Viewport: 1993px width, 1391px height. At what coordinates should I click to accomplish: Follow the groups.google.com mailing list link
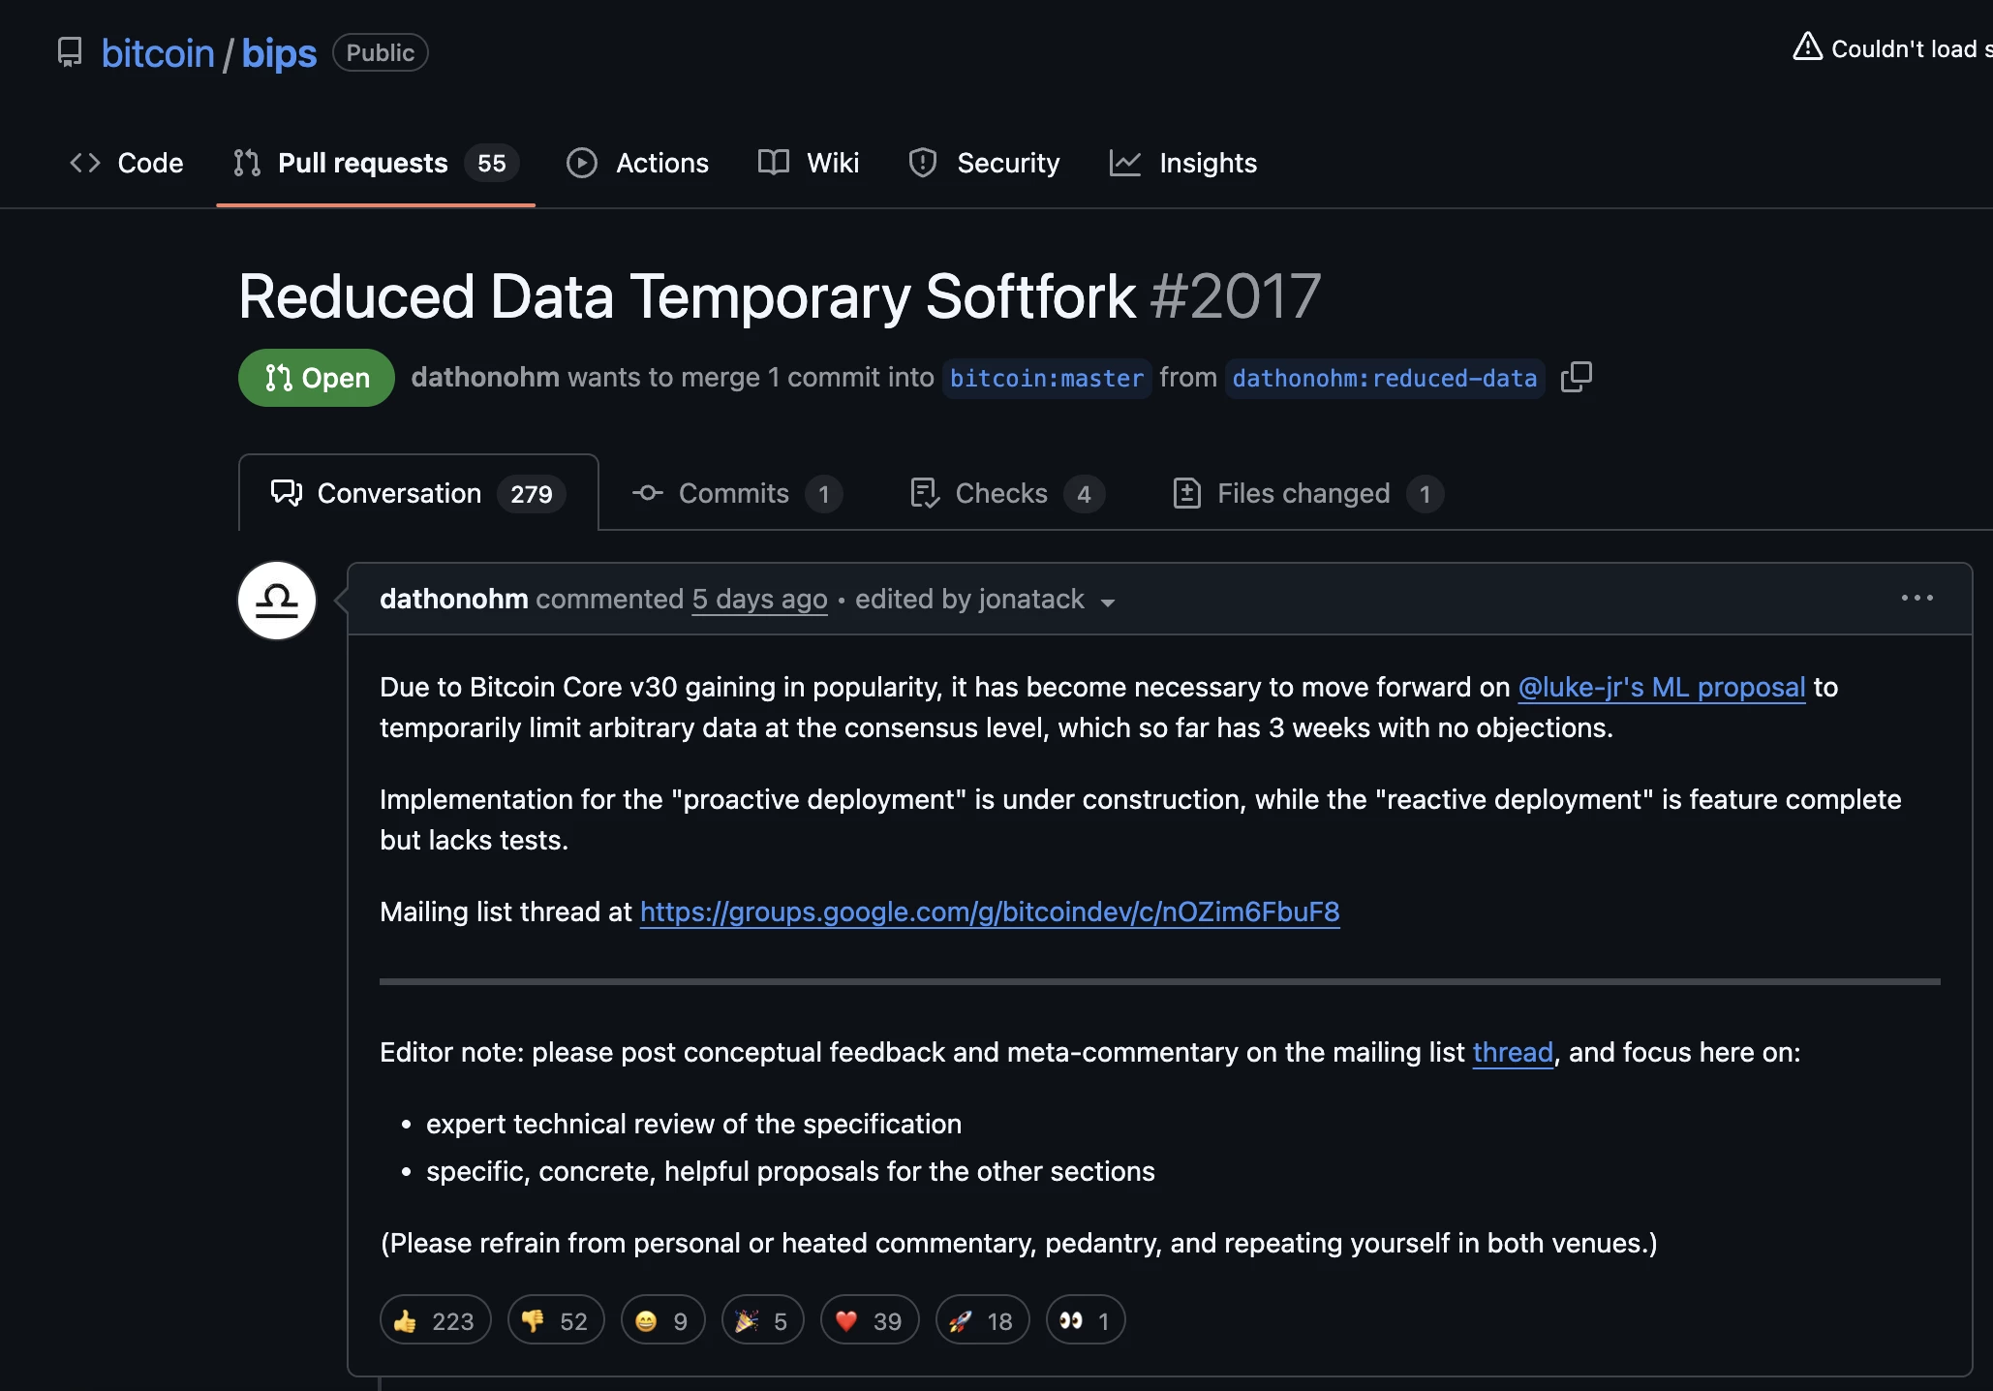(989, 912)
